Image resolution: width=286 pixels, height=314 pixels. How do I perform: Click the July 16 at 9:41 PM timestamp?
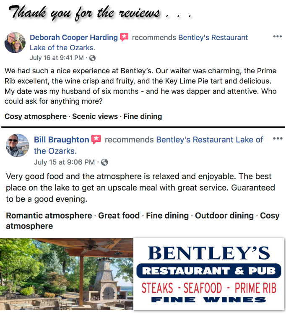point(57,58)
